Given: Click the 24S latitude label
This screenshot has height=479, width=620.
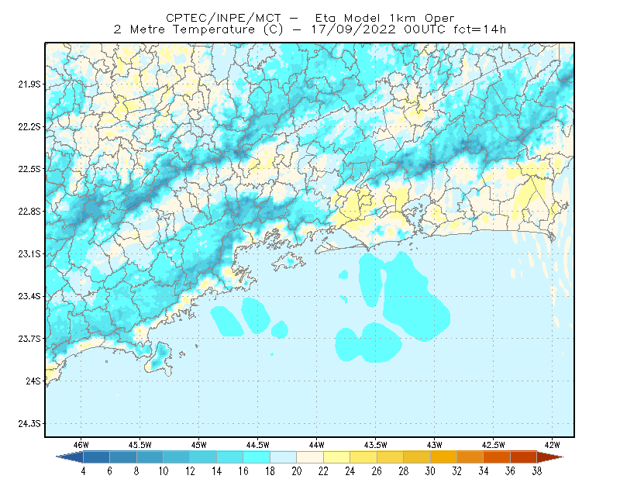Looking at the screenshot, I should coord(33,381).
